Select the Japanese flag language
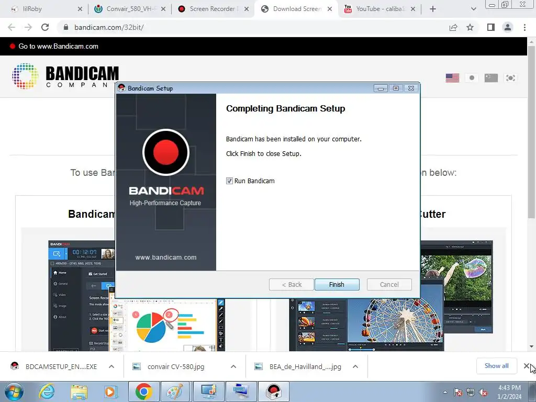 pos(472,78)
